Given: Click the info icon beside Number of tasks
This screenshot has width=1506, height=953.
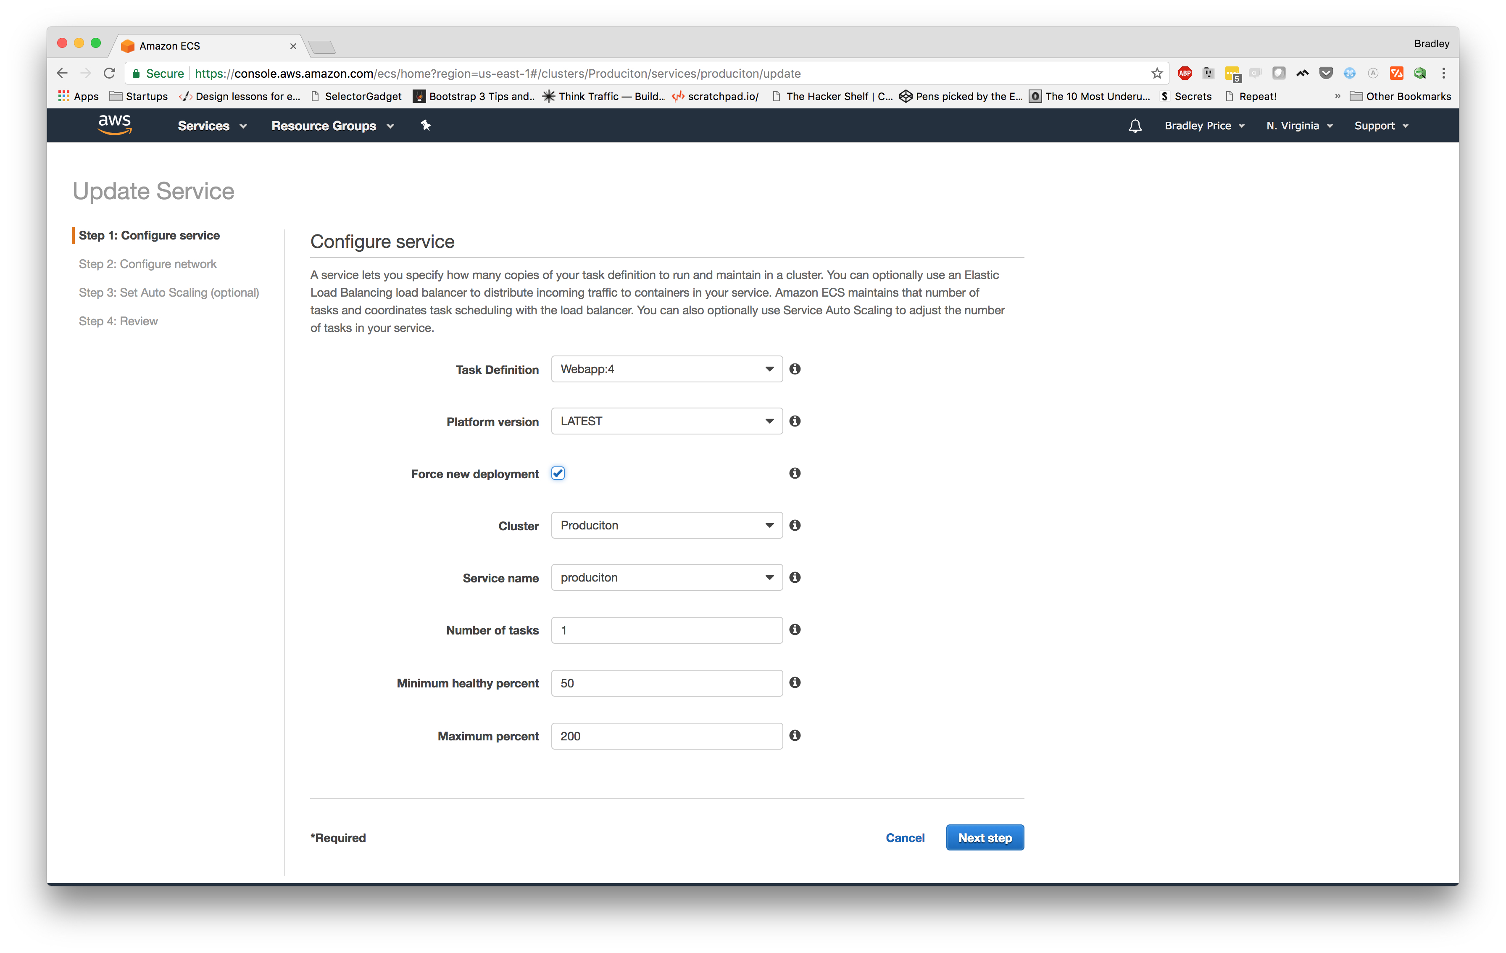Looking at the screenshot, I should pyautogui.click(x=794, y=629).
